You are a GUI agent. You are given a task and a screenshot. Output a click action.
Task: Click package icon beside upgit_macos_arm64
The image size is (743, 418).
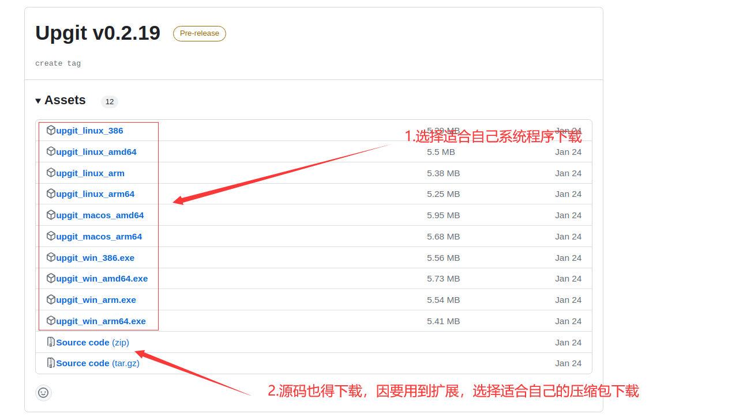pos(51,236)
